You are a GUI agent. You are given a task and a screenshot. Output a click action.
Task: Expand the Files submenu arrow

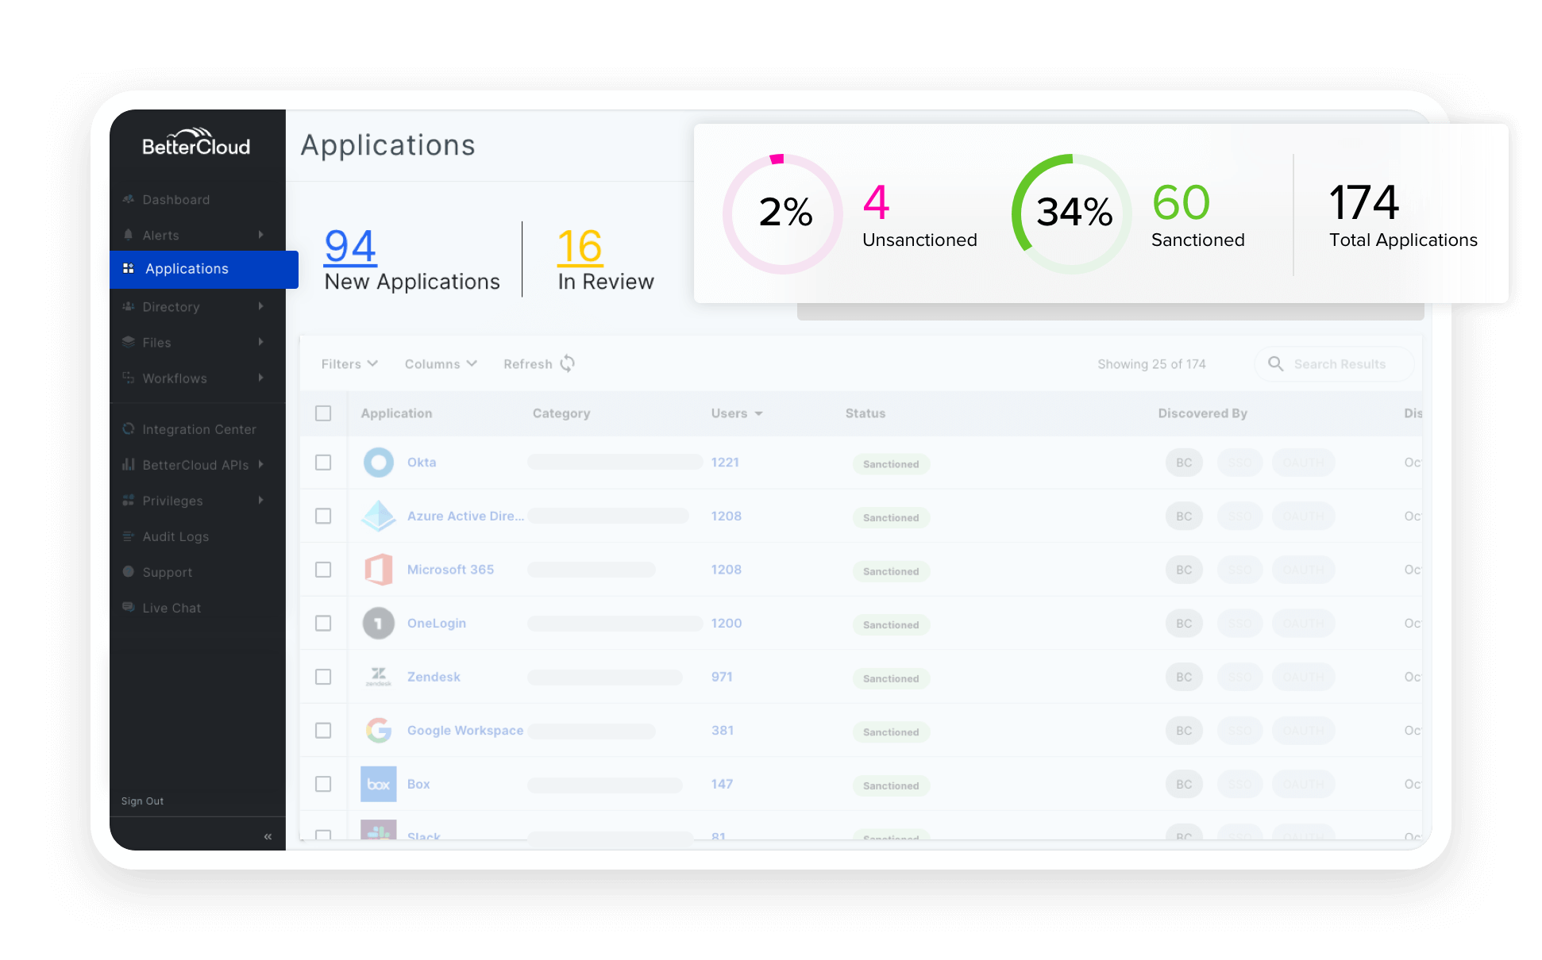click(x=260, y=342)
